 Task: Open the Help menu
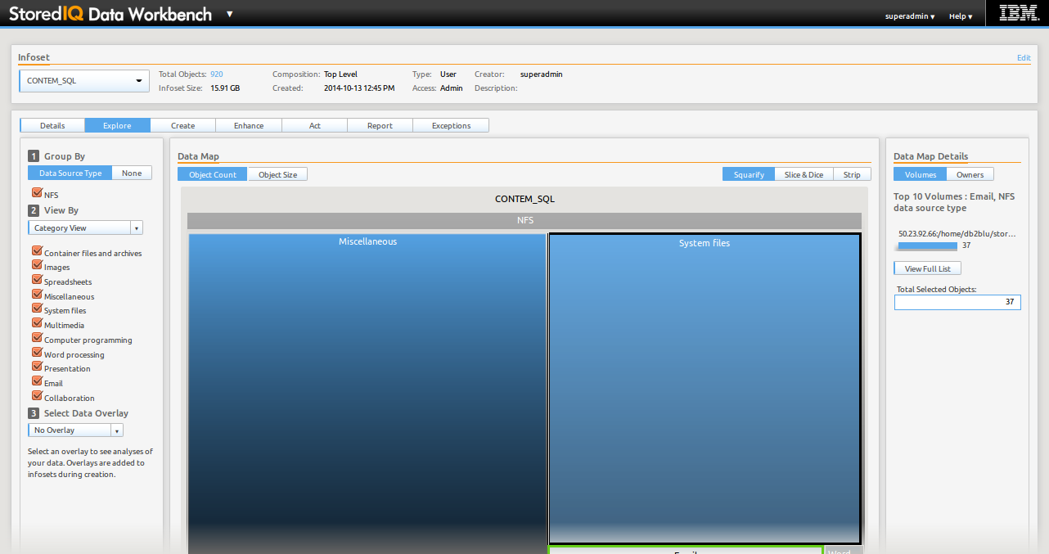(961, 16)
